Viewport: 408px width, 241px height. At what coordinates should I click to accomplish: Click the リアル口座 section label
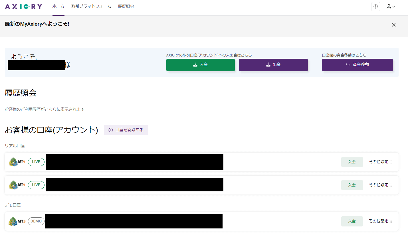(x=15, y=145)
